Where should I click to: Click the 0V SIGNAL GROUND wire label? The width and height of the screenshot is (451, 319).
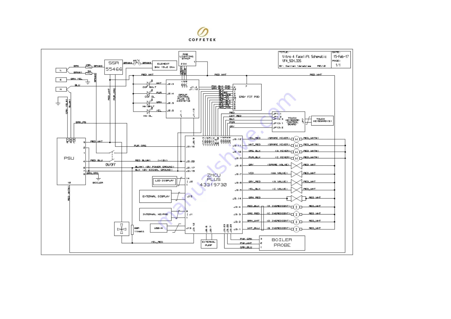154,170
